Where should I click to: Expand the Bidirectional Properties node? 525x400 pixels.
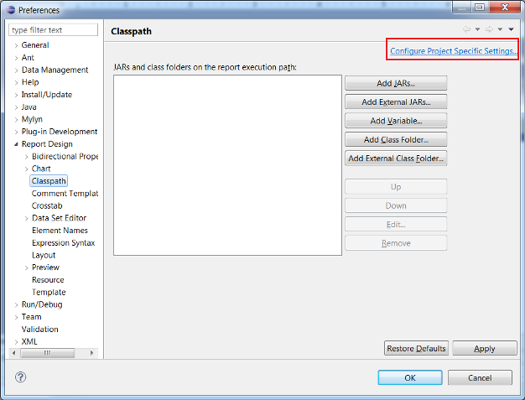click(27, 157)
